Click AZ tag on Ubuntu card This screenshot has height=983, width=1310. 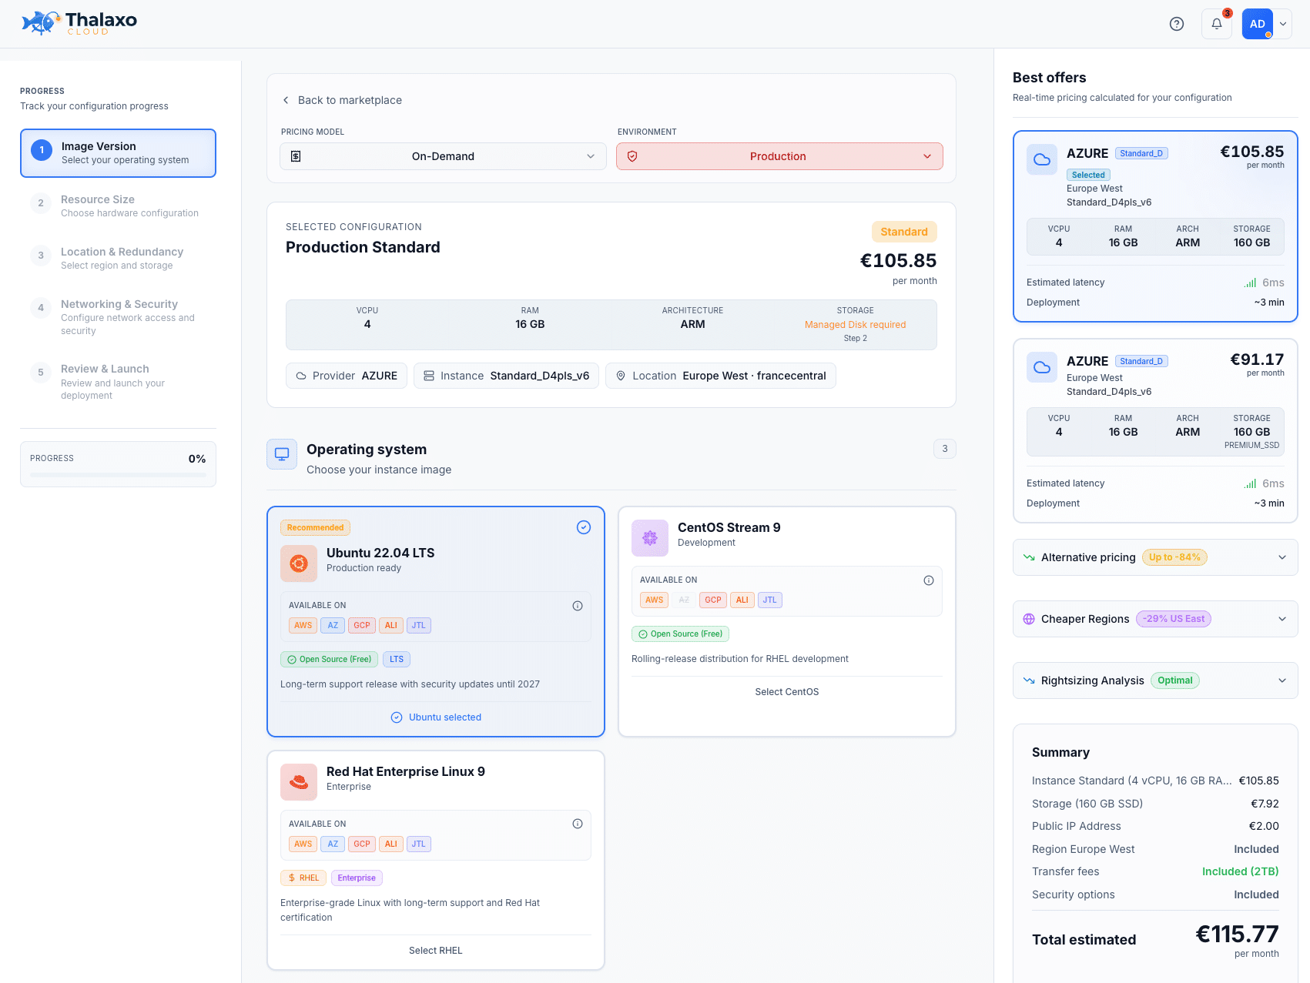tap(333, 625)
